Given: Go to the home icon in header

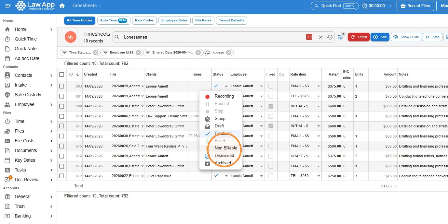Looking at the screenshot, I should (x=62, y=6).
